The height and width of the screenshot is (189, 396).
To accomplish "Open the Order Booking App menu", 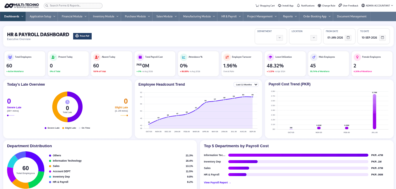I will tap(316, 16).
